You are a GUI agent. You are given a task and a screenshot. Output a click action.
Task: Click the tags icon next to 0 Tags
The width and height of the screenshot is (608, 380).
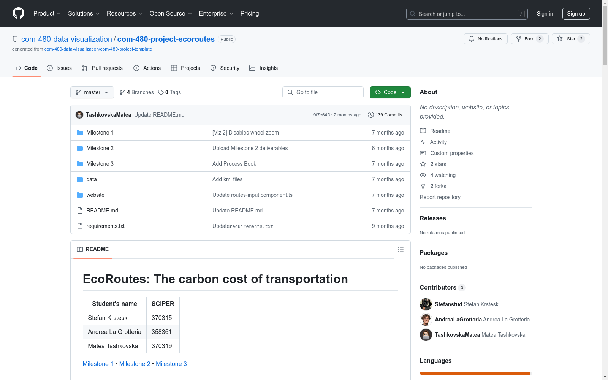pyautogui.click(x=161, y=92)
